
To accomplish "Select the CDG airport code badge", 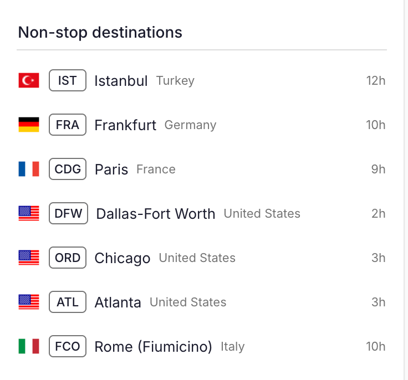I will tap(68, 170).
